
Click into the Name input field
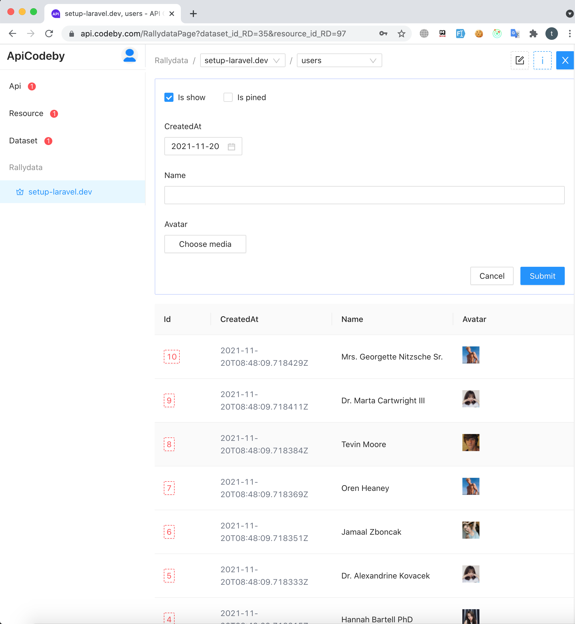pos(364,195)
